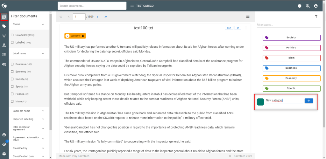Open the flask experiments icon in sidebar

coord(4,45)
